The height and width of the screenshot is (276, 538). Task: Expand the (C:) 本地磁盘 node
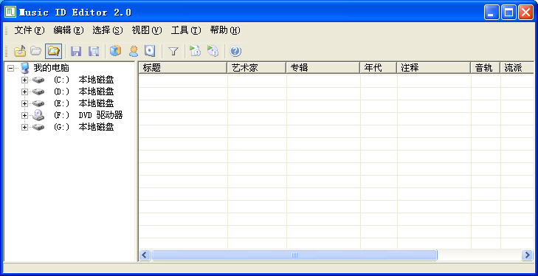[x=24, y=80]
